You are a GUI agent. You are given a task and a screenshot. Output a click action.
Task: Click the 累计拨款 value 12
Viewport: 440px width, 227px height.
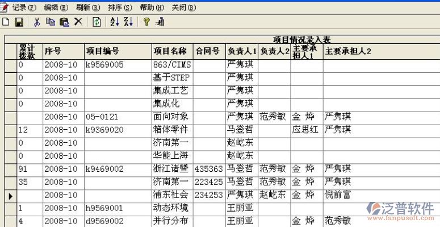click(x=30, y=130)
